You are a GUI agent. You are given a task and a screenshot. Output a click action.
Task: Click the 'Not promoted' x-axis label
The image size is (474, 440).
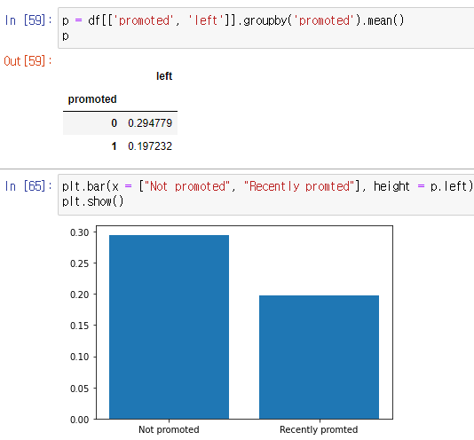(169, 429)
